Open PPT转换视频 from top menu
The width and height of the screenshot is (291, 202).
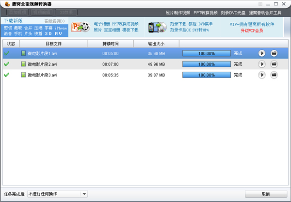pos(206,13)
